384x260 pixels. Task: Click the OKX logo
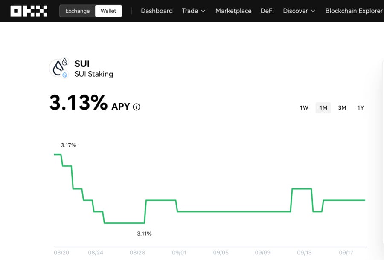pyautogui.click(x=29, y=11)
